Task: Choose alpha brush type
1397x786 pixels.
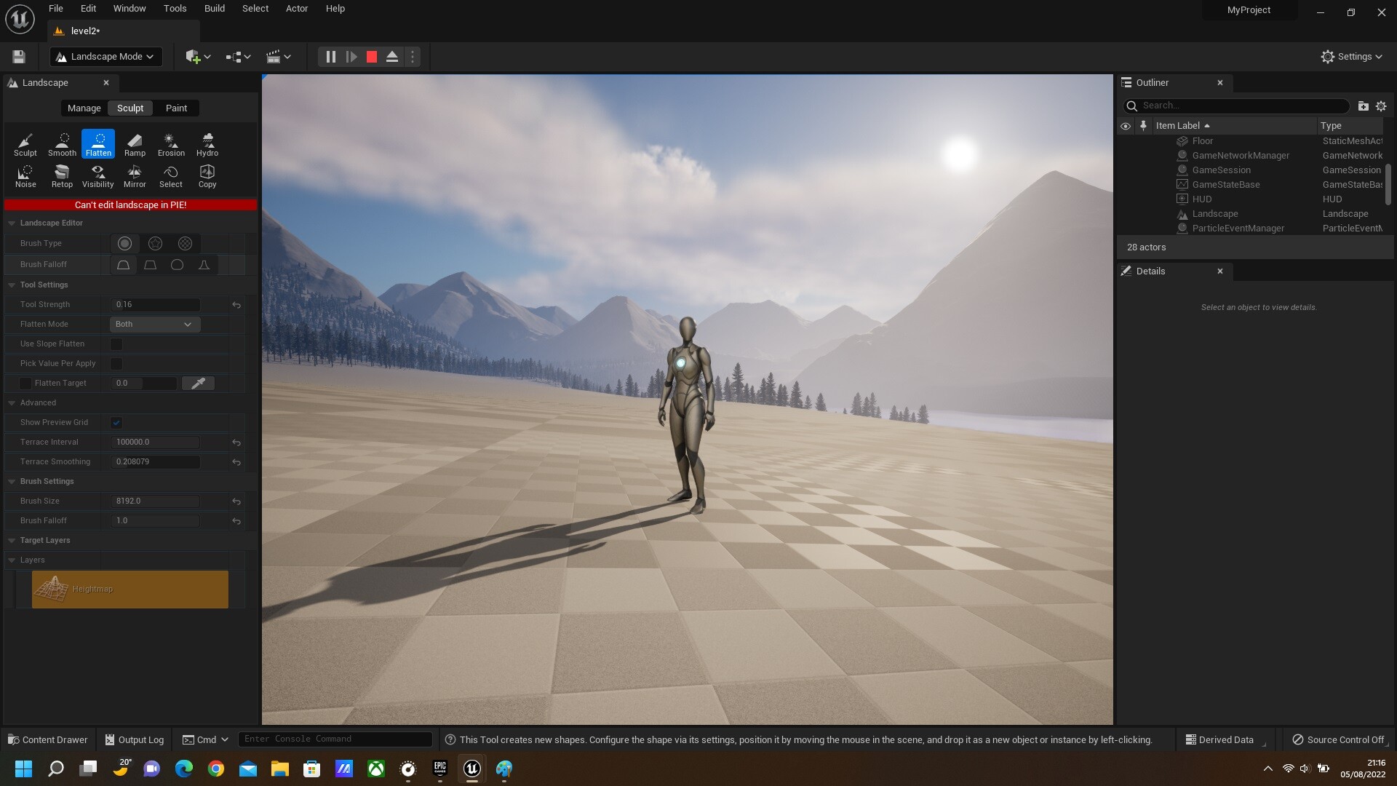Action: pyautogui.click(x=155, y=244)
